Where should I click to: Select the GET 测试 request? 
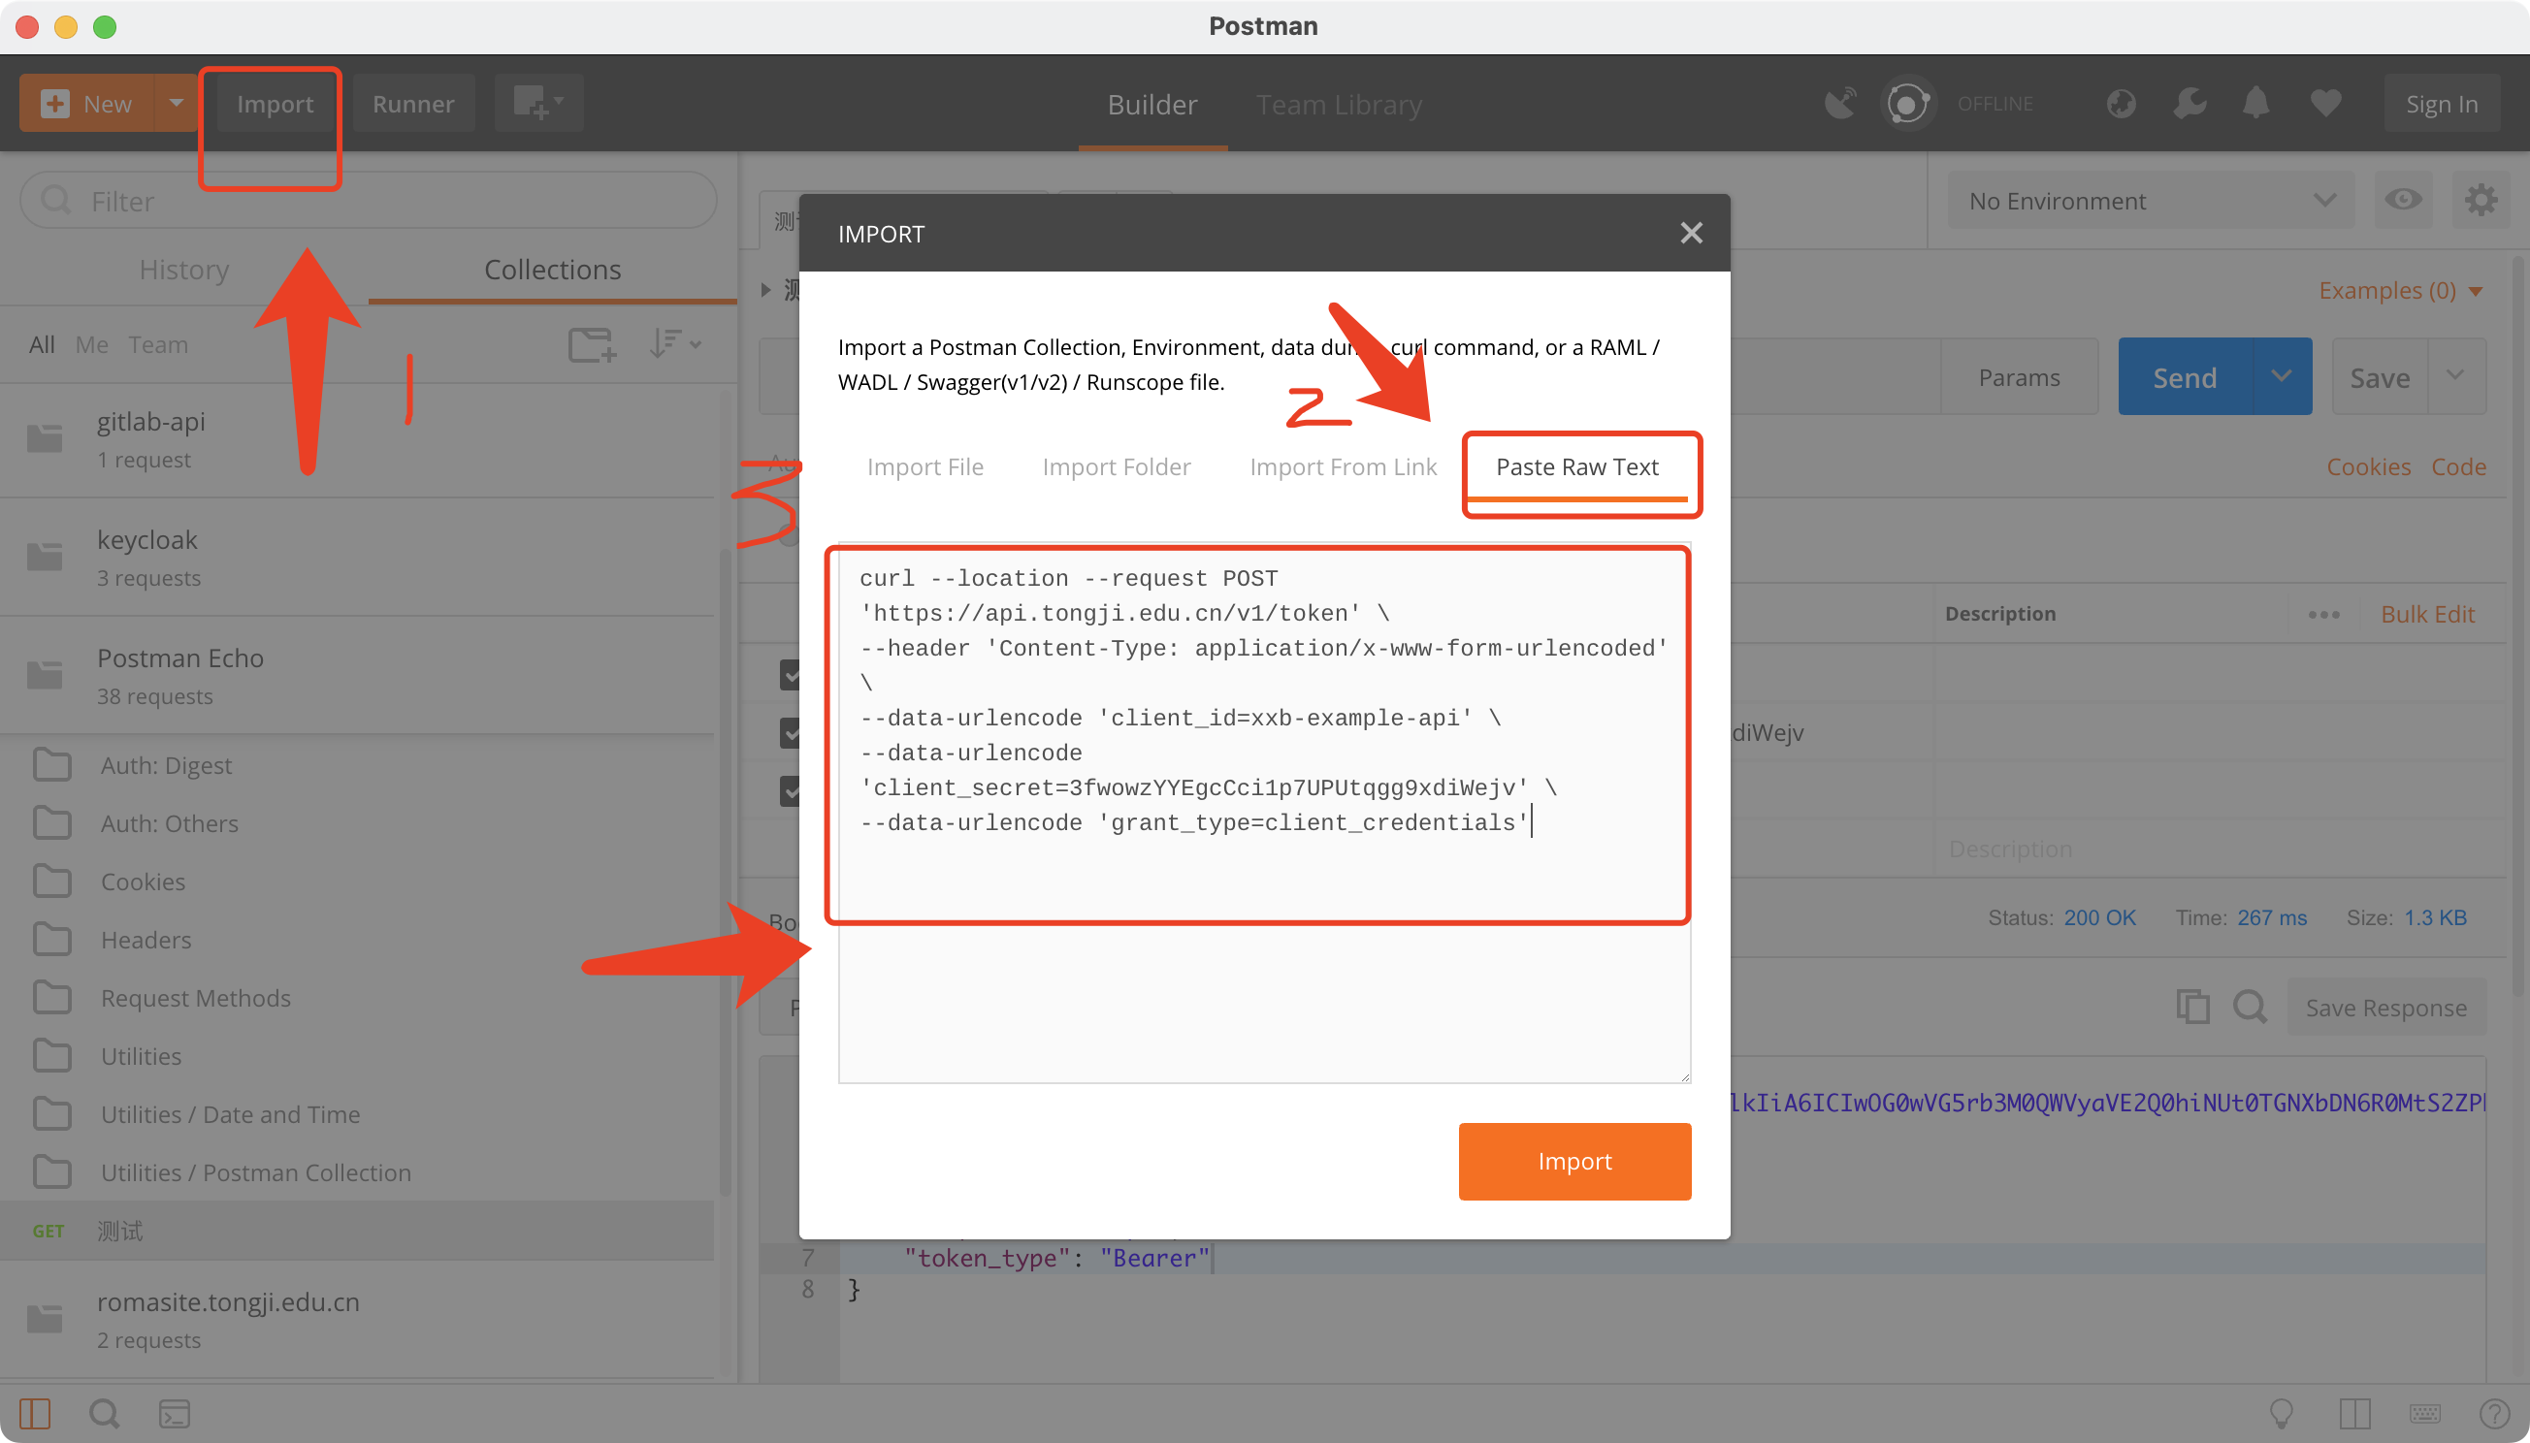tap(357, 1231)
